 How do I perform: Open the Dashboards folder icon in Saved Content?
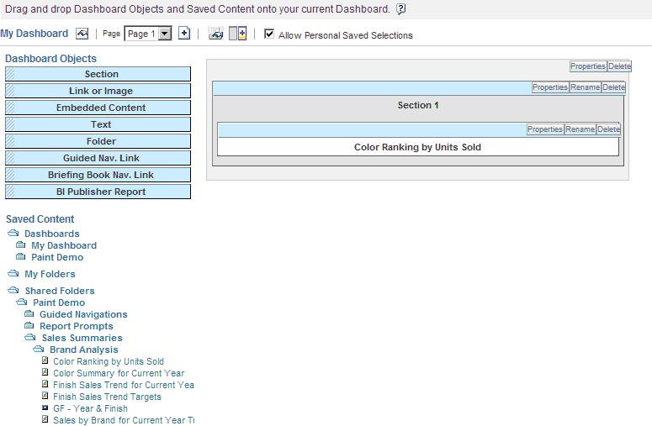(13, 234)
